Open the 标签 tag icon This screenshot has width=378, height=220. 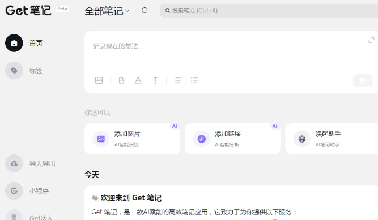pos(14,71)
